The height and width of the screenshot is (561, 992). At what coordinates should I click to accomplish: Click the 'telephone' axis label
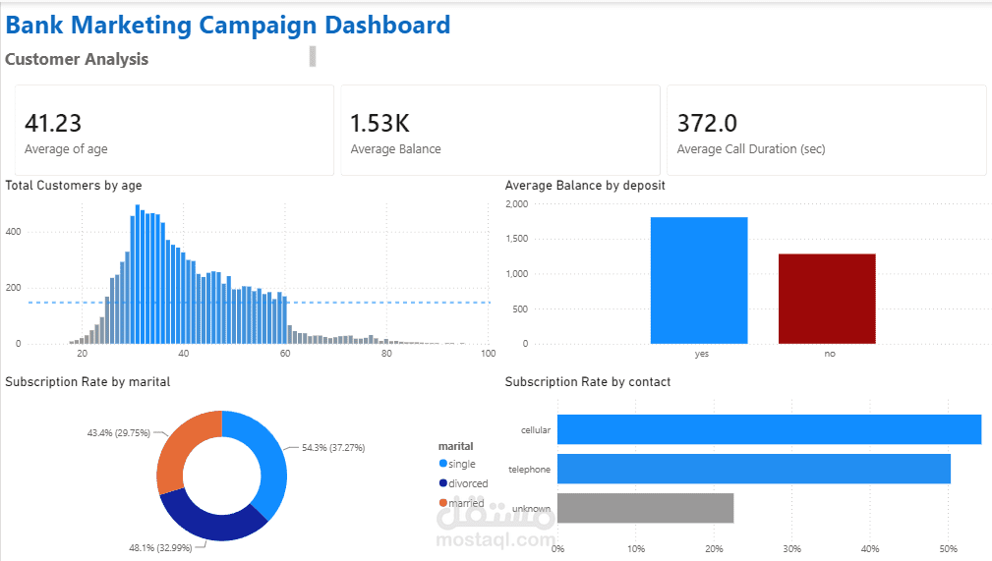[530, 470]
